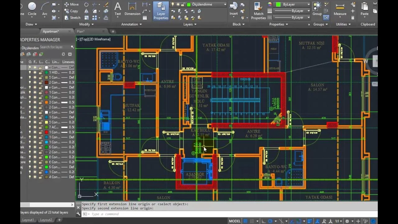Activate the Stretch tool
Screen dimensions: 398x224
72,18
